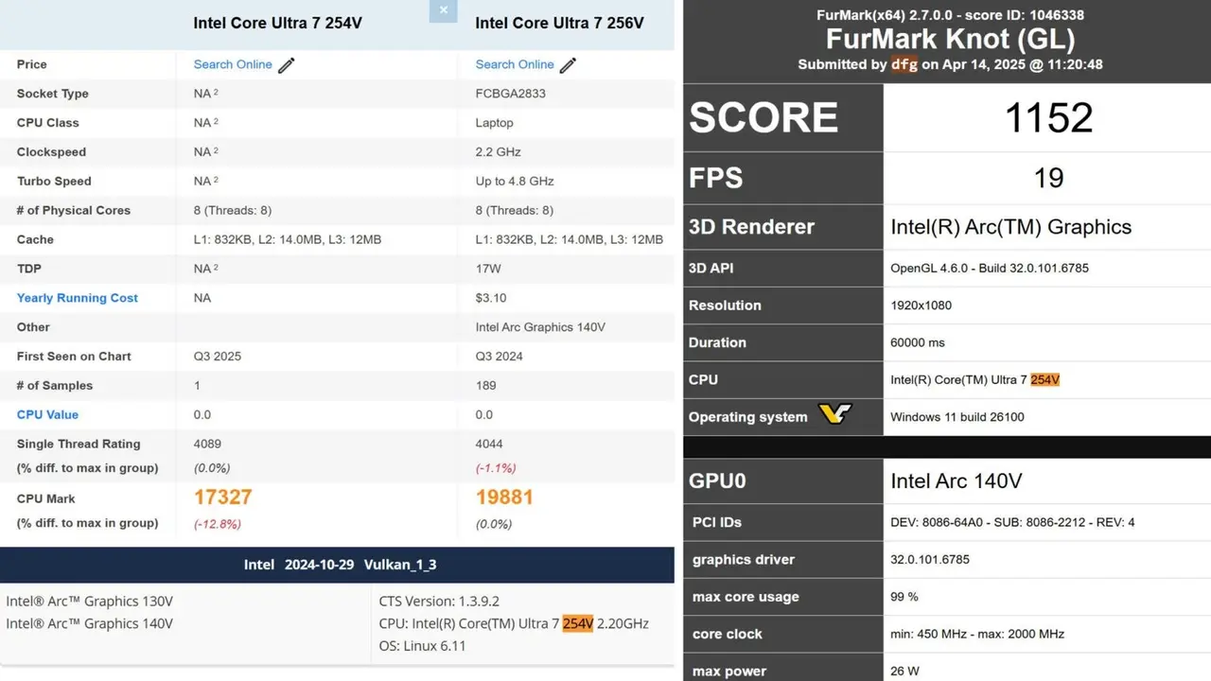
Task: Select the Intel Core Ultra 7 254V column header
Action: pyautogui.click(x=277, y=23)
